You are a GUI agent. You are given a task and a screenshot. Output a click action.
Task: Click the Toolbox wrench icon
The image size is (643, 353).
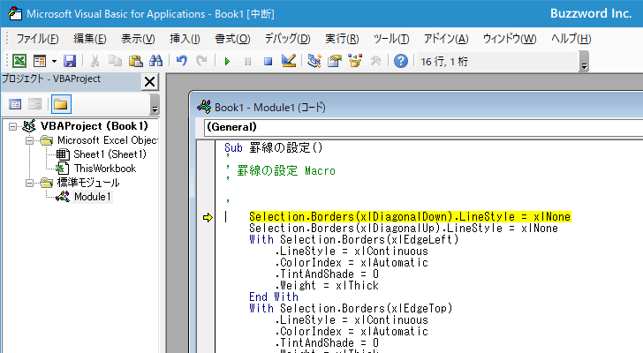[x=375, y=61]
